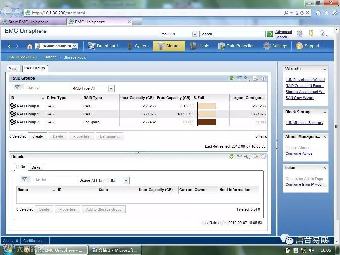Open the Support menu

pyautogui.click(x=307, y=46)
